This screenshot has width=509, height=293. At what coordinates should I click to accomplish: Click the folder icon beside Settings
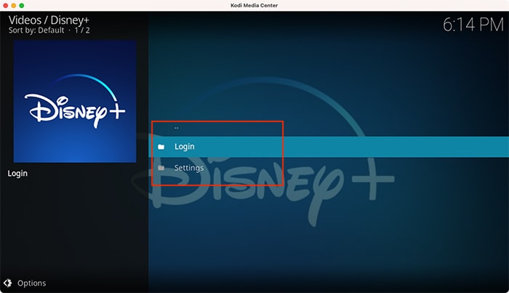pos(161,168)
